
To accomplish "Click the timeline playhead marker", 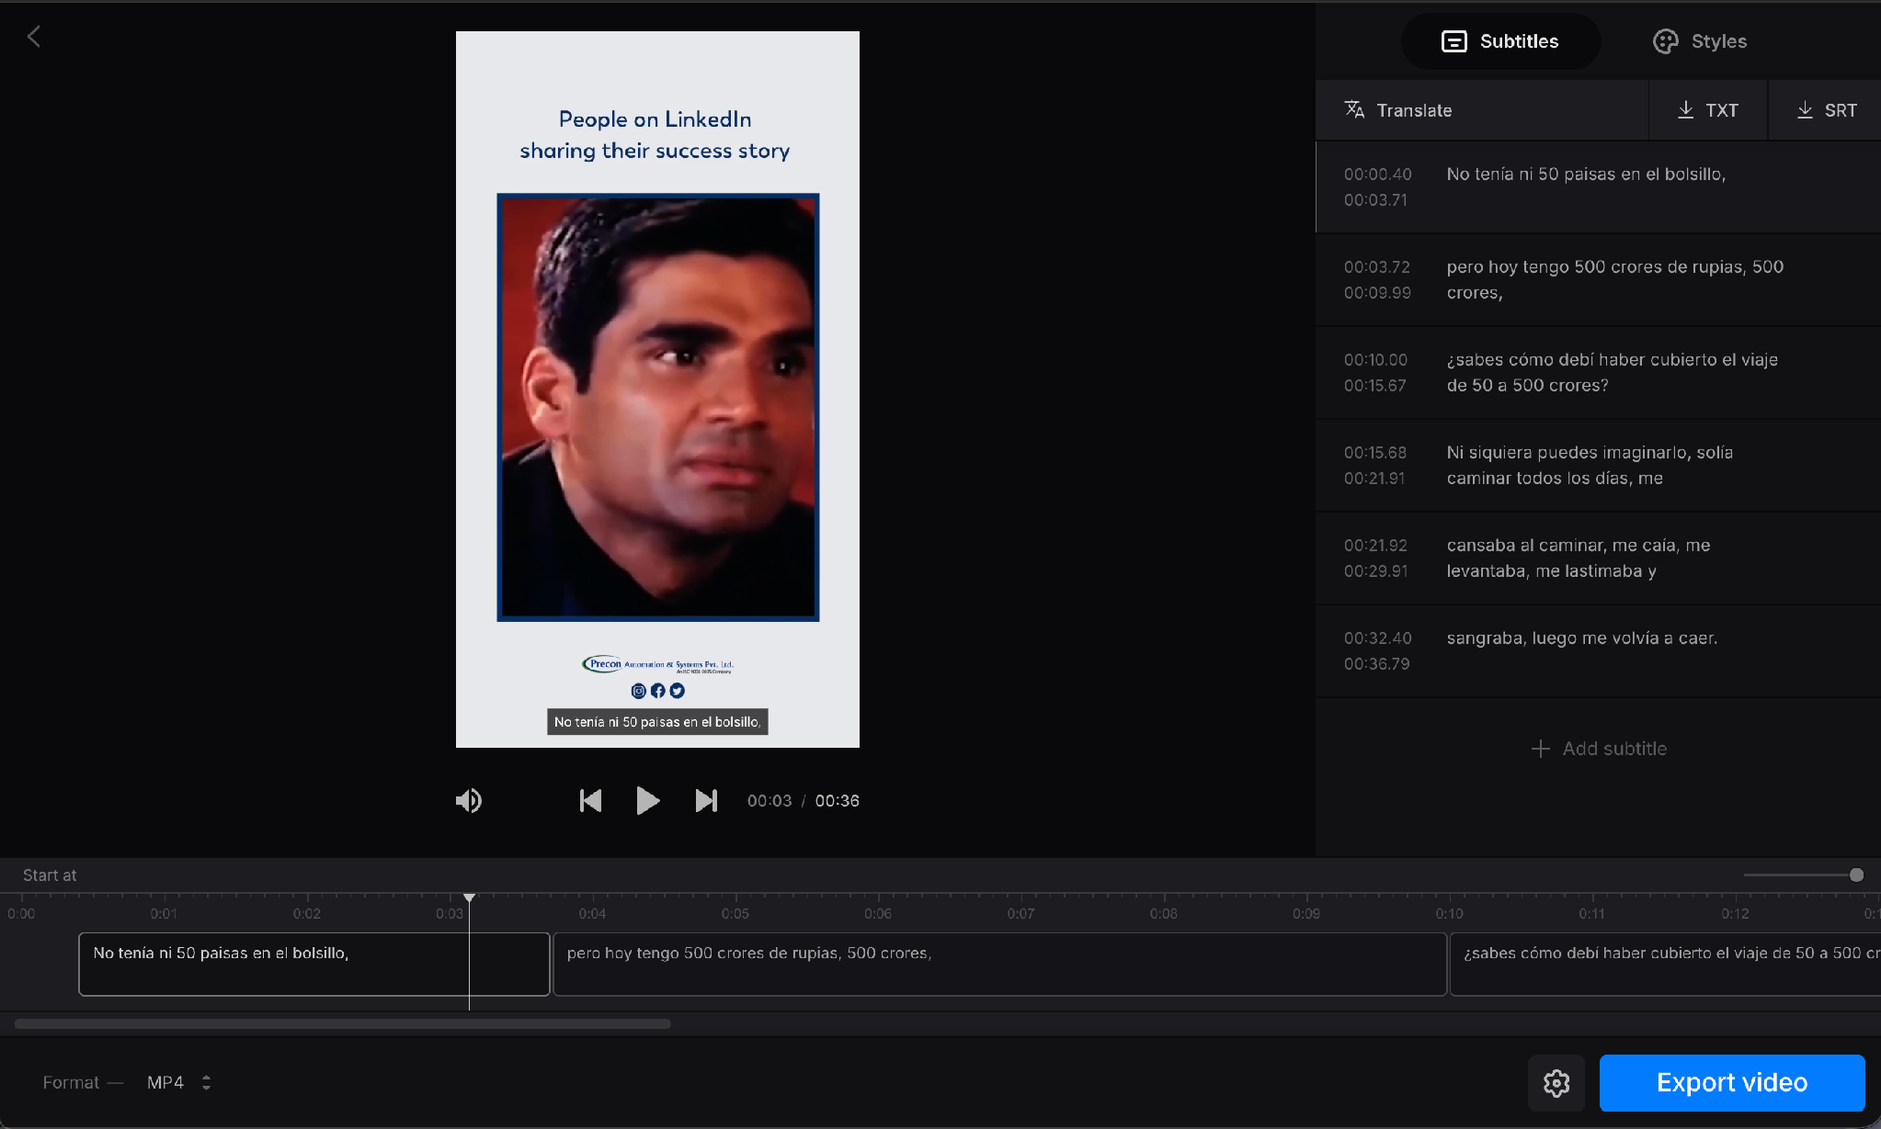I will click(469, 898).
